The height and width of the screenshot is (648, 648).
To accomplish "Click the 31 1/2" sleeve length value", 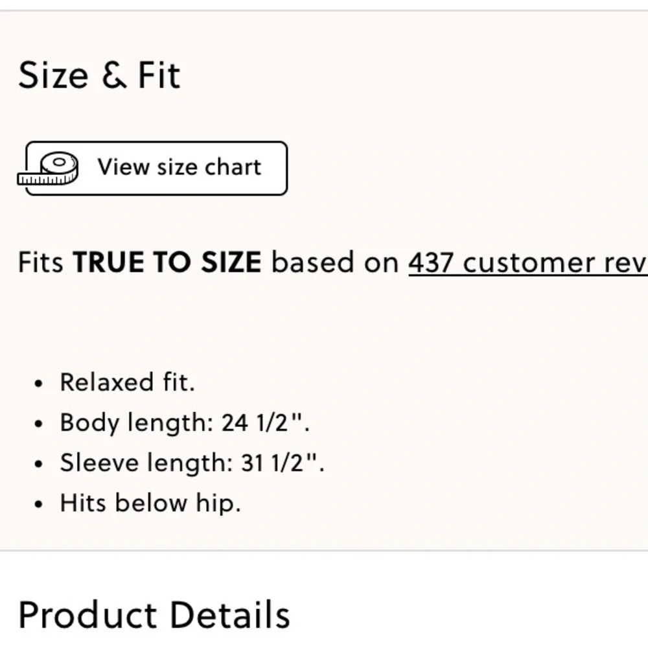I will [x=282, y=463].
